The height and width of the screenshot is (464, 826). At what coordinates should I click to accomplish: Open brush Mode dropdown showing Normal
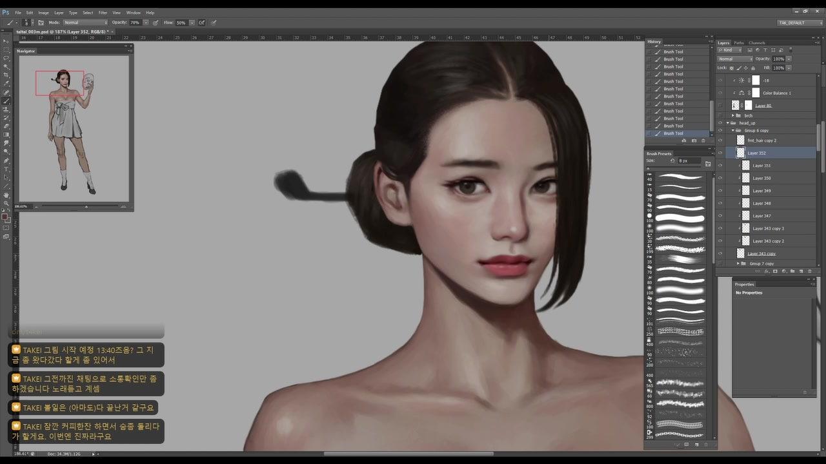85,23
